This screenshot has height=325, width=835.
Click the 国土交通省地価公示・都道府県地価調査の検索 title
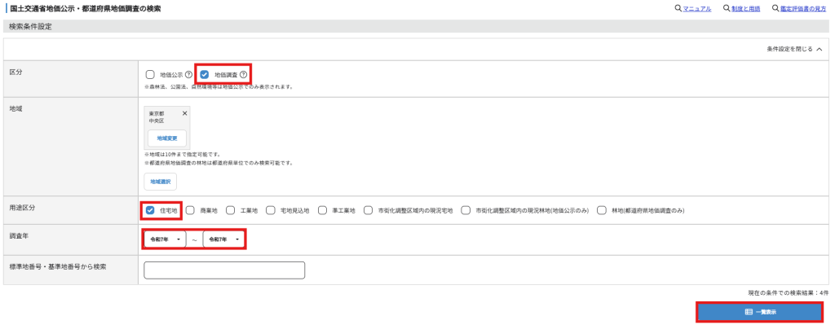click(85, 9)
